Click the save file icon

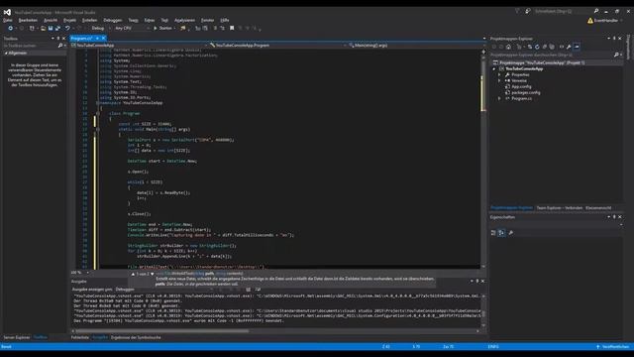pyautogui.click(x=51, y=28)
